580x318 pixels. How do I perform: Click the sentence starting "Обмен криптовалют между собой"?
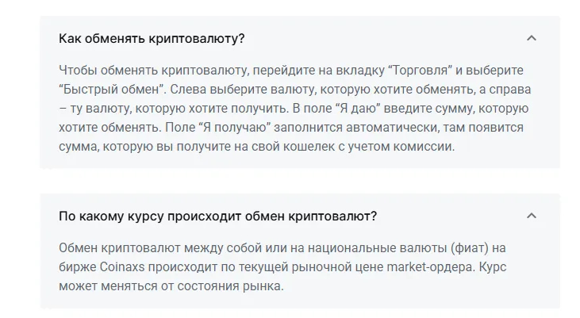[282, 258]
